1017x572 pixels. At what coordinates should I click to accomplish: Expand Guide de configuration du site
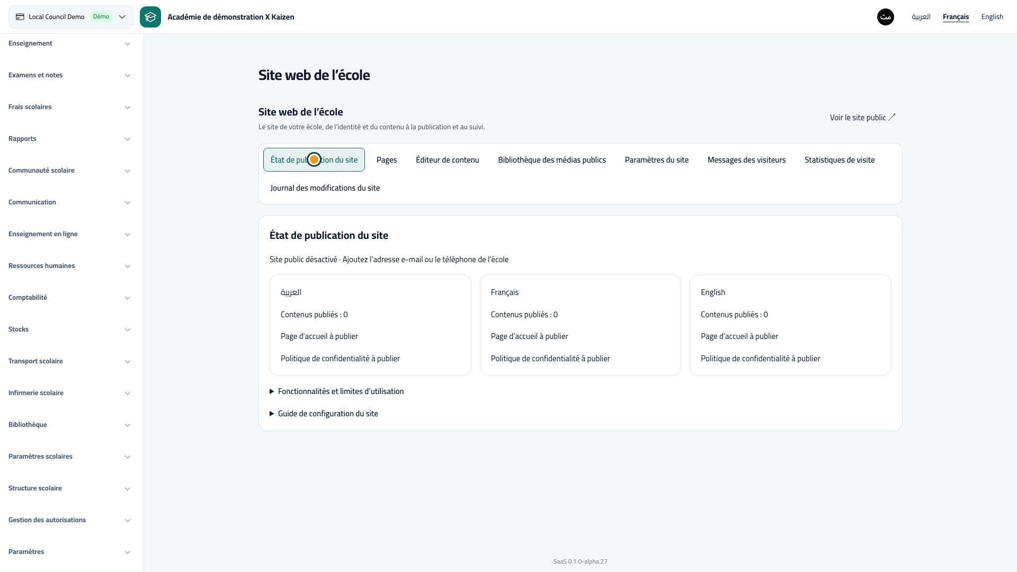(324, 414)
